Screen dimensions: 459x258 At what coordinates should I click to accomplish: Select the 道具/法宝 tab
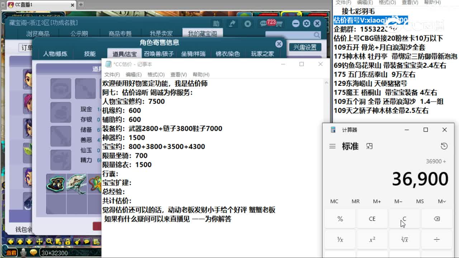coord(124,54)
